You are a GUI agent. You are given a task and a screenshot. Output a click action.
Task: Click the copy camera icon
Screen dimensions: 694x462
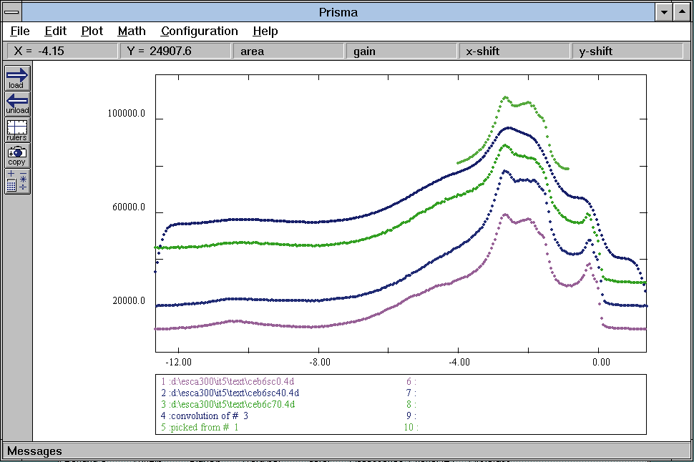pyautogui.click(x=17, y=155)
